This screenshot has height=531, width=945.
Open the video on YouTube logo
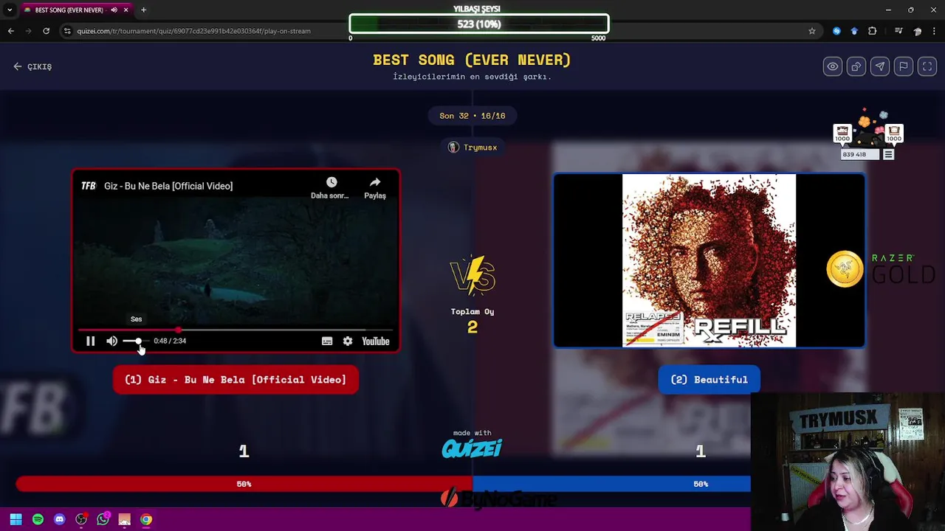375,341
